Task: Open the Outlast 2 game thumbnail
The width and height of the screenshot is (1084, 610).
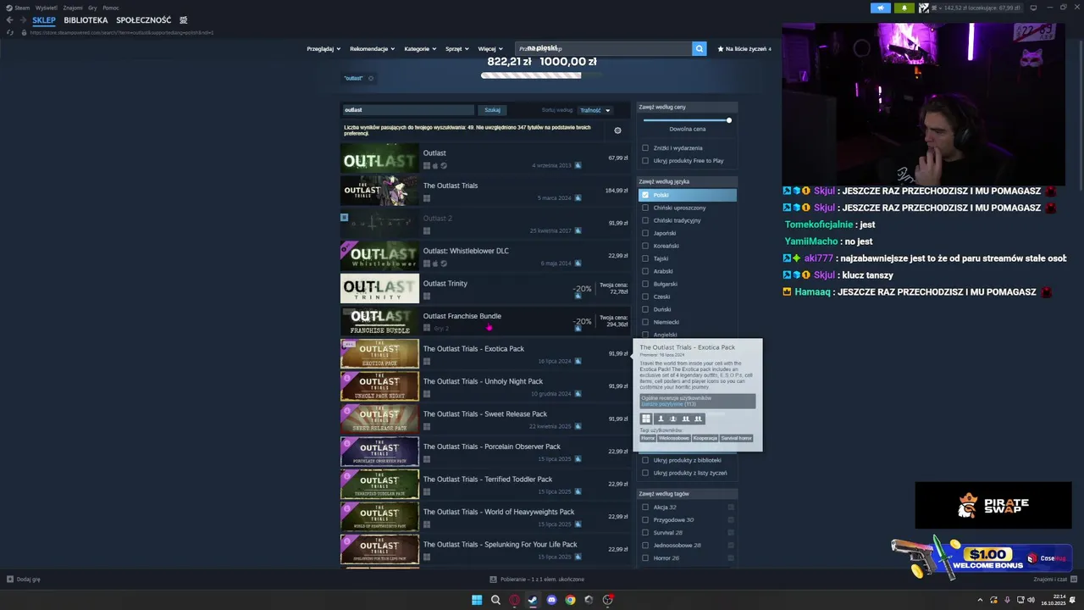Action: tap(379, 224)
